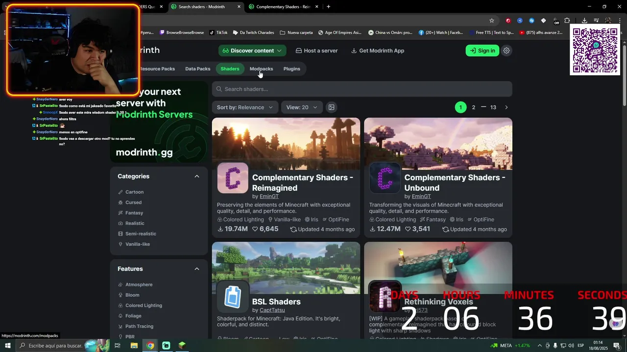
Task: Switch to the Plugins tab
Action: [291, 69]
